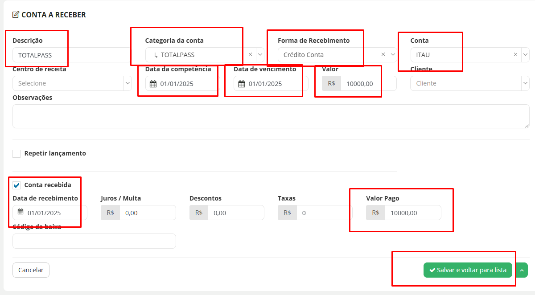
Task: Click the R$ prefix of Valor Pago
Action: [375, 213]
